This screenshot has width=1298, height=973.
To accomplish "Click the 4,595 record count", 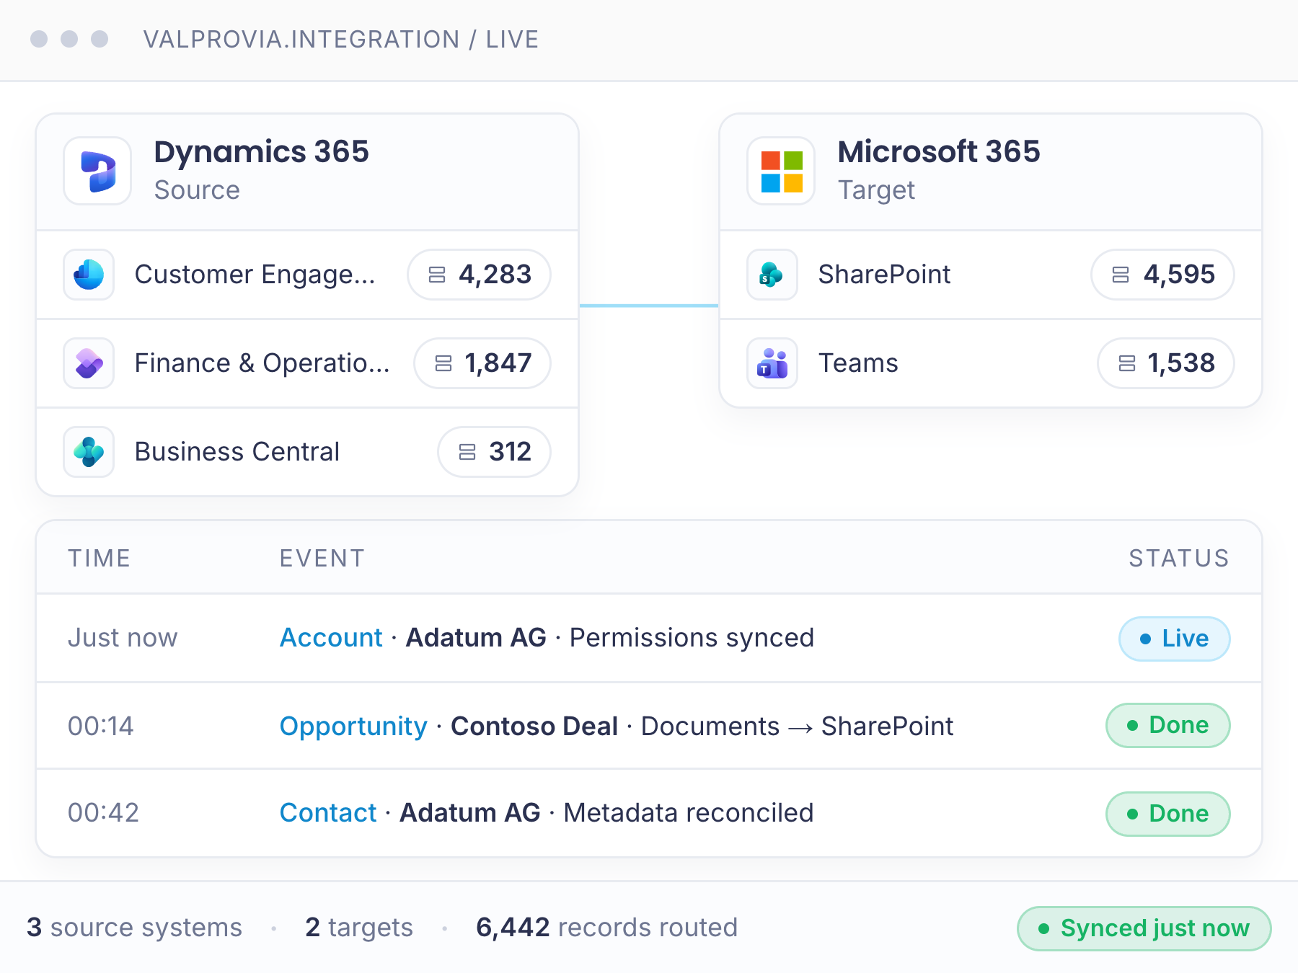I will tap(1179, 275).
